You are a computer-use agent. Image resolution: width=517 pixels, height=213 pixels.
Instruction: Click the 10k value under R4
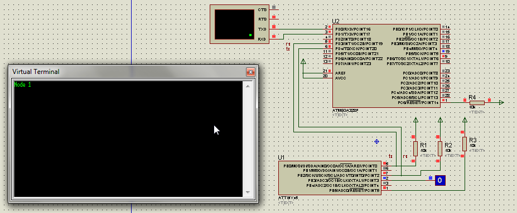pos(472,107)
